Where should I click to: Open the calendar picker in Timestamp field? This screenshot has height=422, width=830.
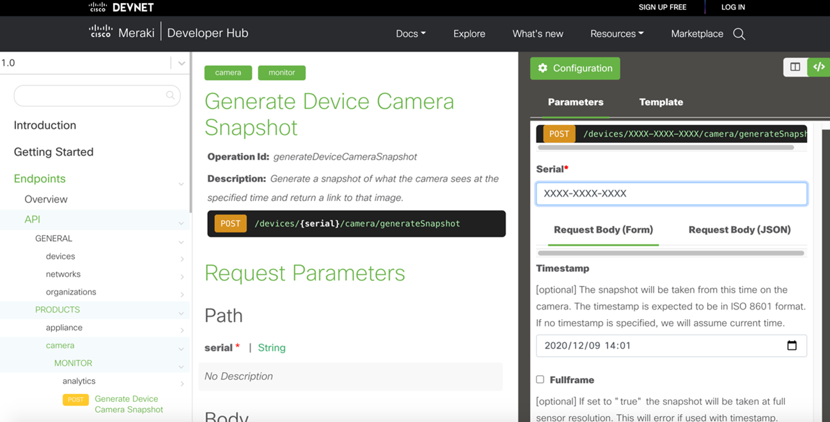(x=792, y=345)
